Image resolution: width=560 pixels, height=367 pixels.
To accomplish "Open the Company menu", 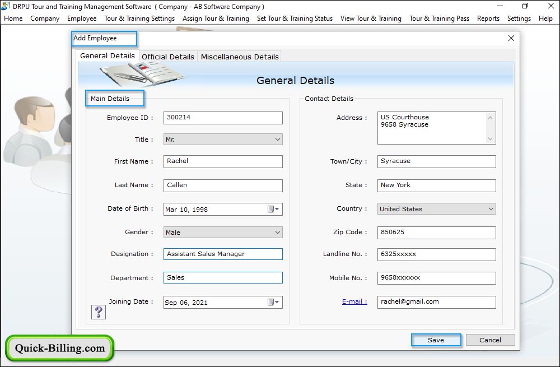I will 45,18.
